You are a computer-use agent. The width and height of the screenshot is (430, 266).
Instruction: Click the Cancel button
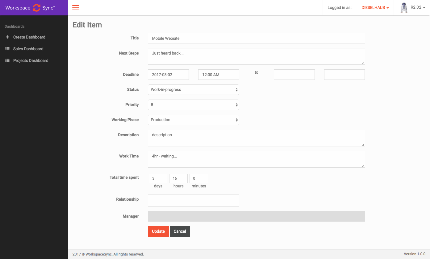click(180, 231)
